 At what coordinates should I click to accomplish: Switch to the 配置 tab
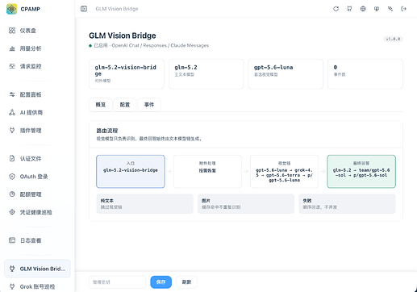point(125,105)
